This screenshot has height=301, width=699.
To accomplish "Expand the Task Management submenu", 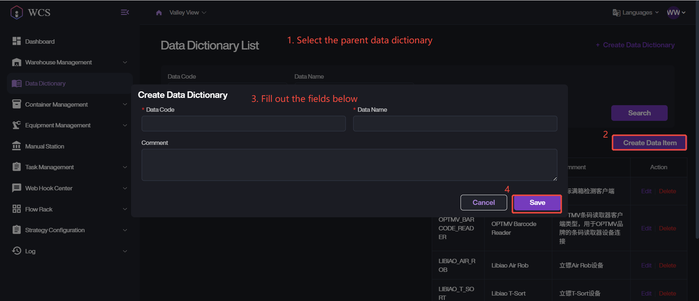I will (125, 167).
